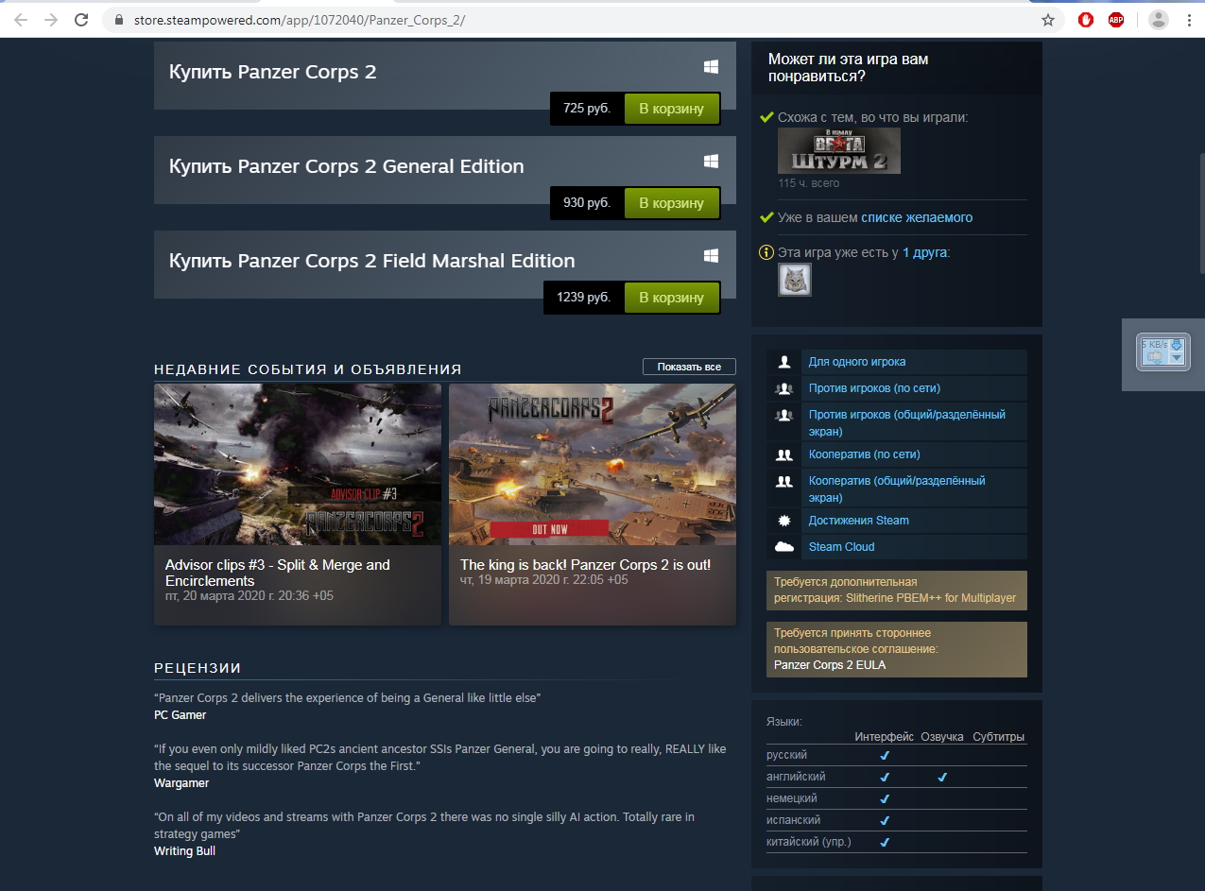Click the icon beside 'Кооператив (общий/разделённый экран)'

[x=783, y=481]
